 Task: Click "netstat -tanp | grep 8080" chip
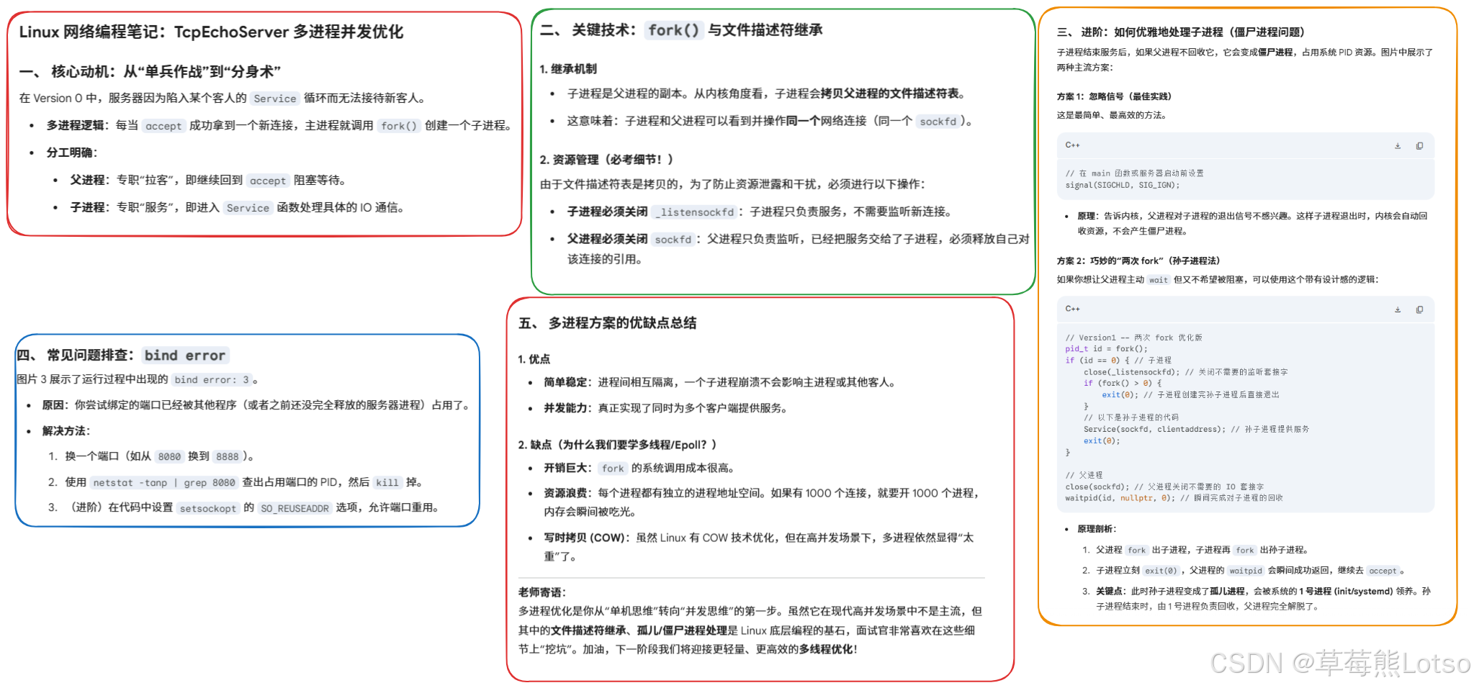pos(164,483)
